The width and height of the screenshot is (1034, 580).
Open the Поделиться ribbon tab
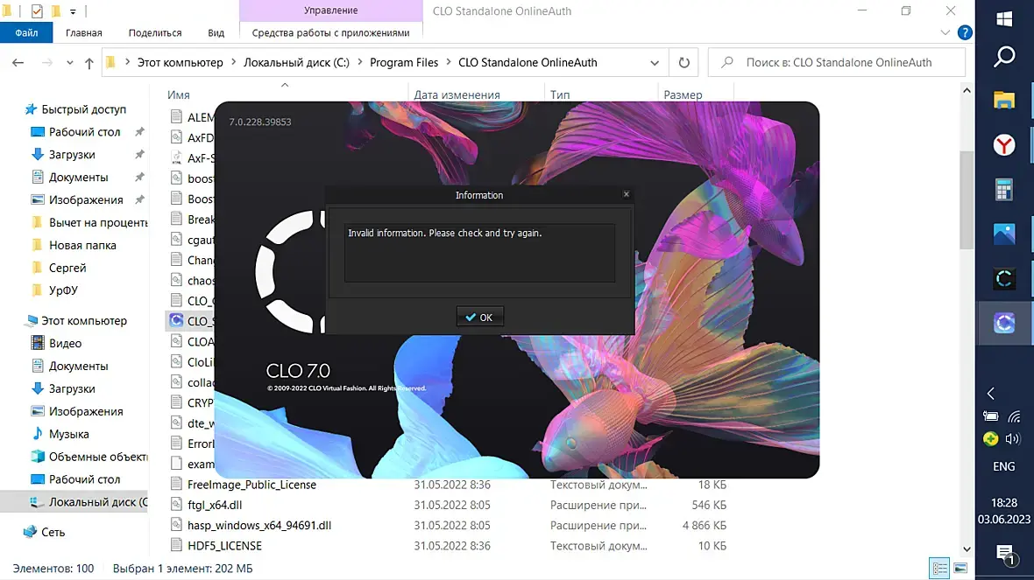pyautogui.click(x=155, y=33)
